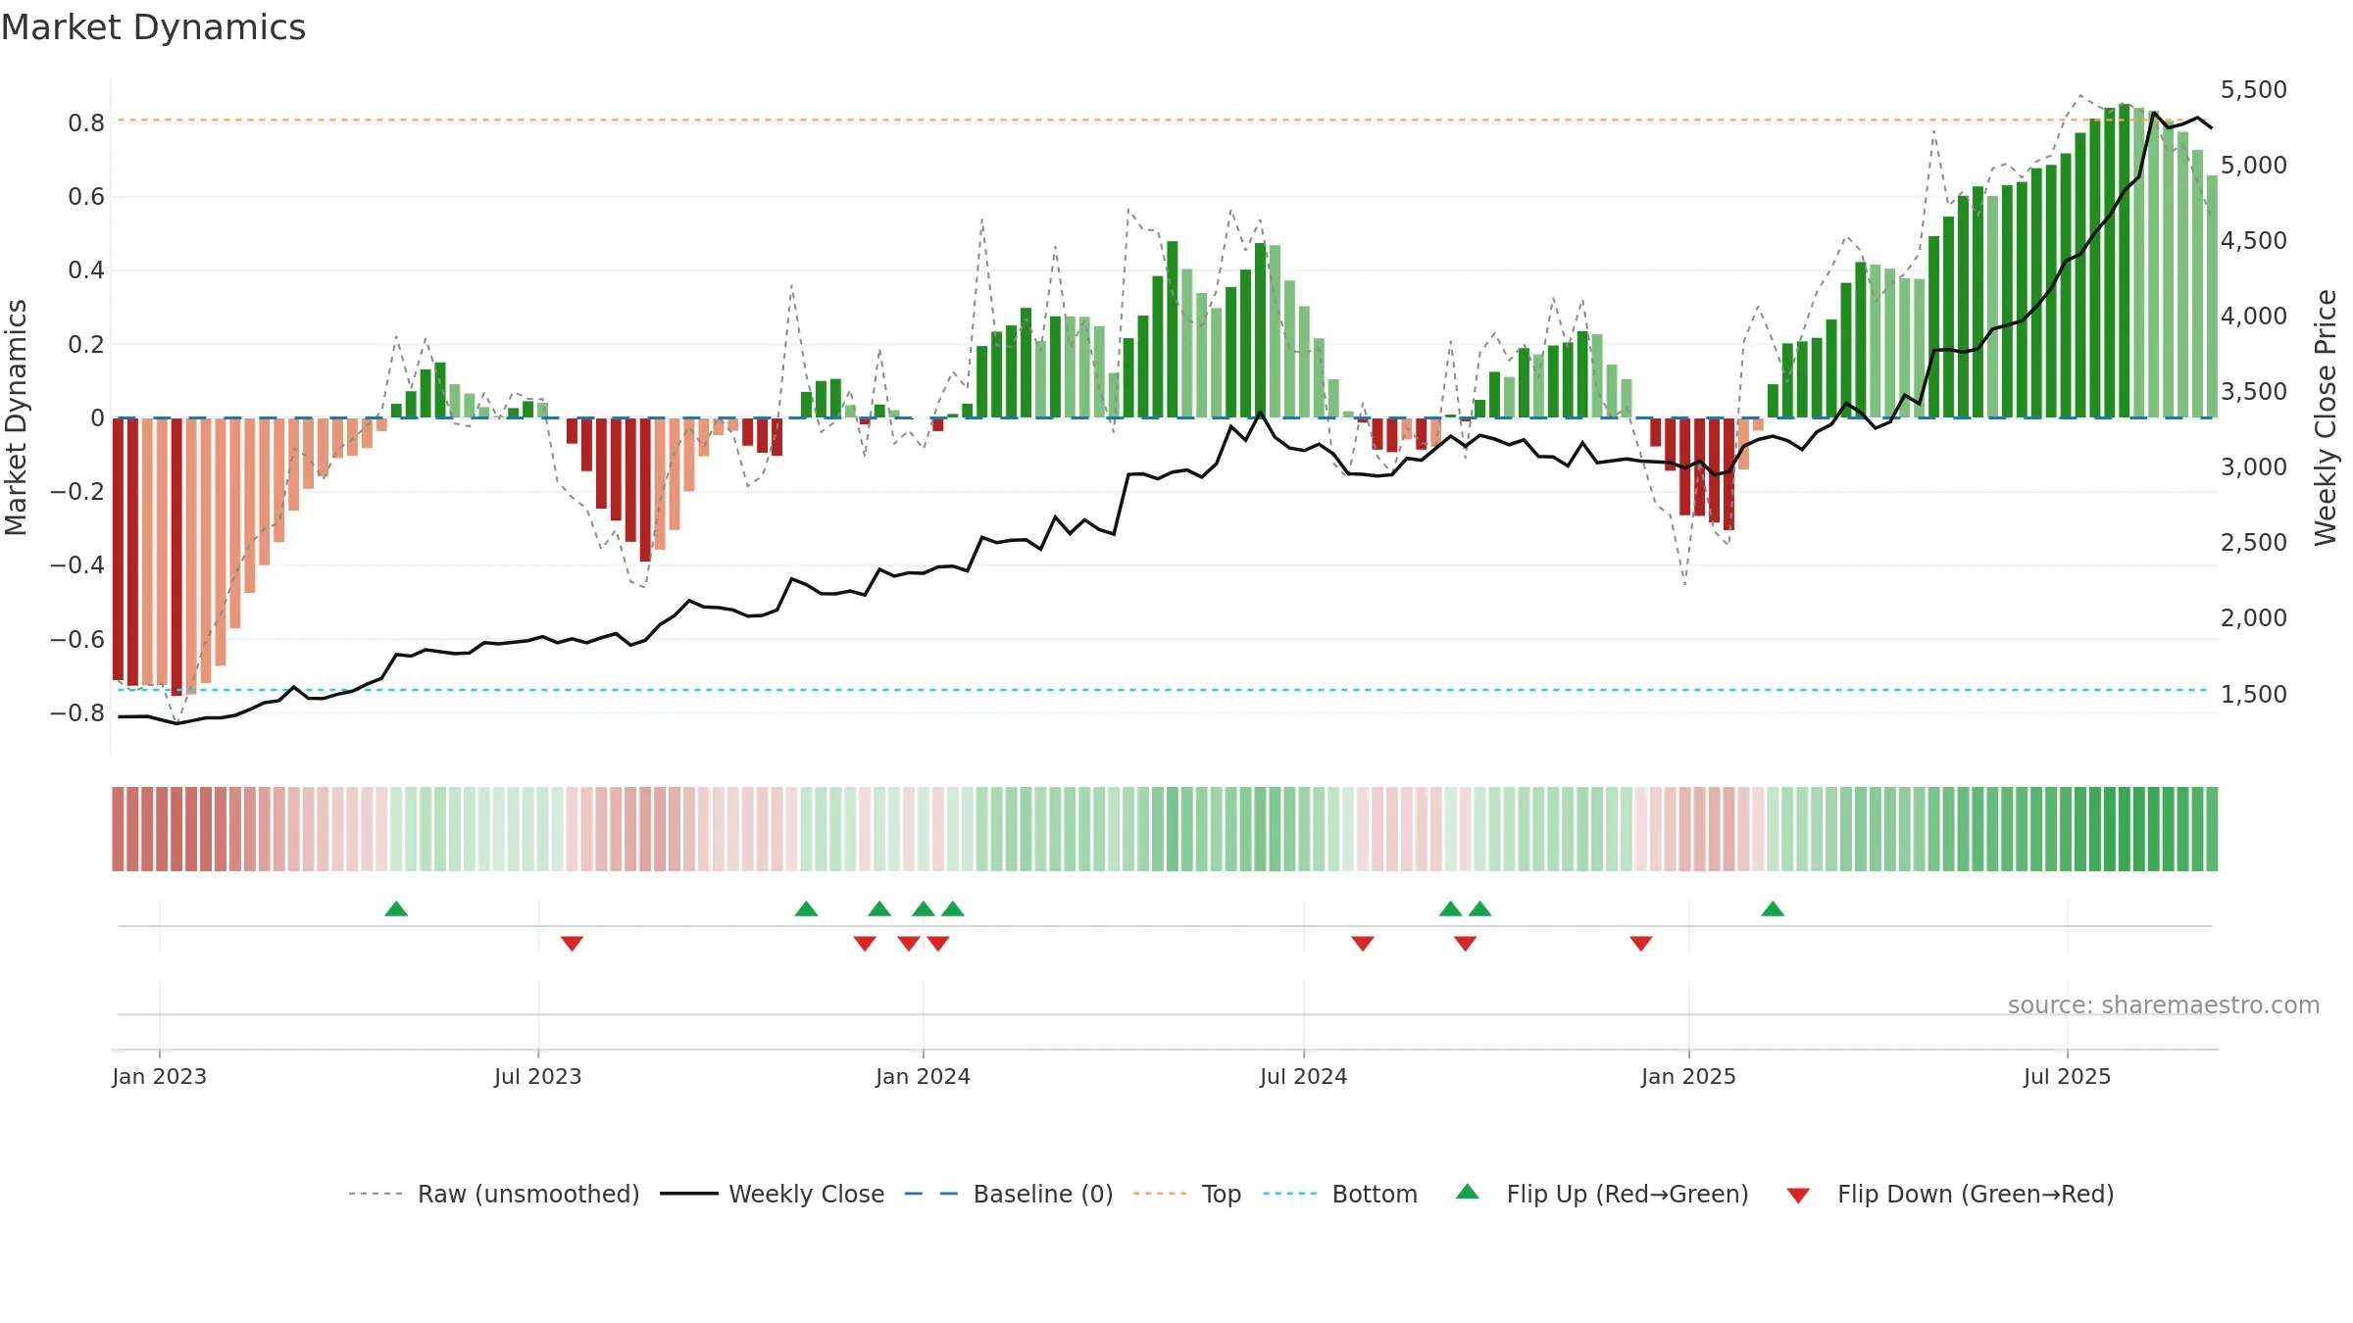The image size is (2353, 1323).
Task: Click the −0.6 tick on left axis
Action: coord(77,640)
